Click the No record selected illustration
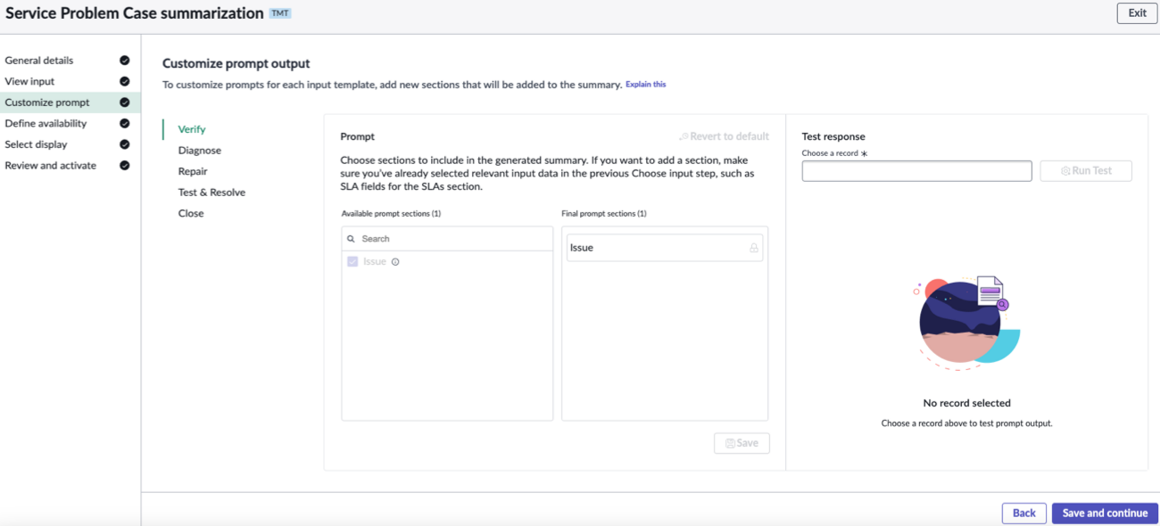The width and height of the screenshot is (1160, 526). 966,322
